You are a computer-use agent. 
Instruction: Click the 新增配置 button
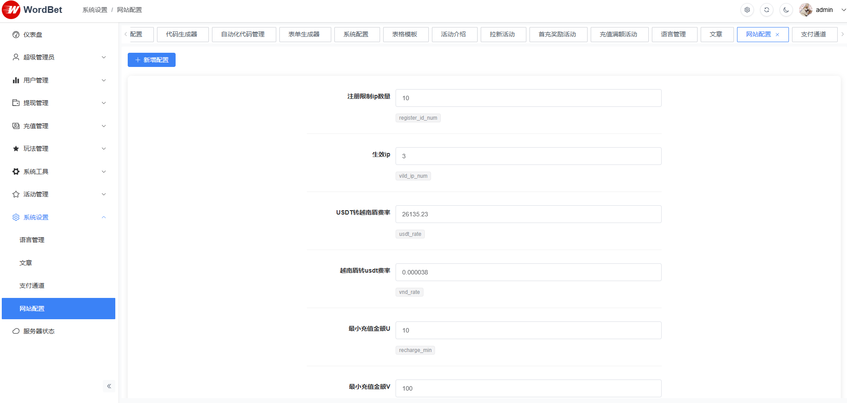click(152, 60)
